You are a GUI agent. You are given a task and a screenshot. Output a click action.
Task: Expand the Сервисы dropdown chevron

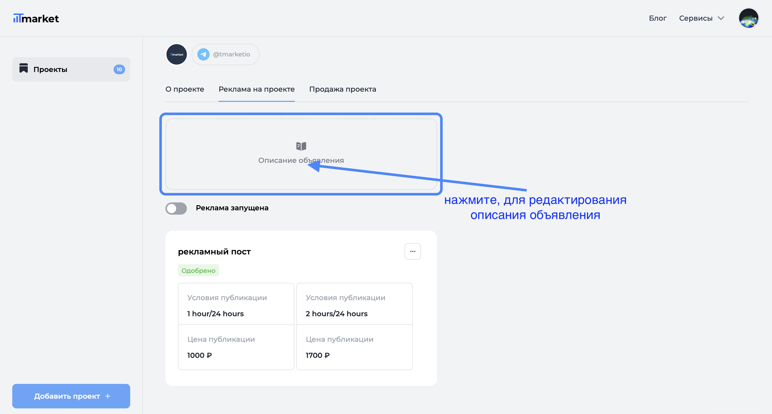point(721,18)
